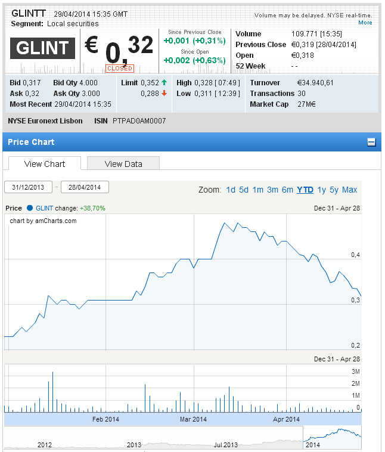Click the Transactions value 30

click(x=302, y=94)
